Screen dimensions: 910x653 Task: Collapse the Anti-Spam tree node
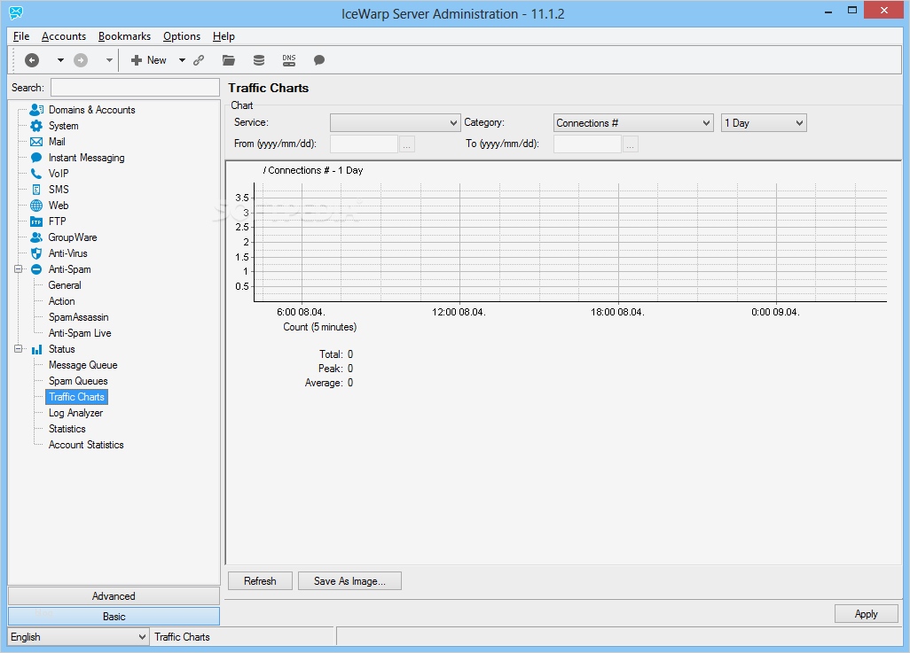point(18,269)
